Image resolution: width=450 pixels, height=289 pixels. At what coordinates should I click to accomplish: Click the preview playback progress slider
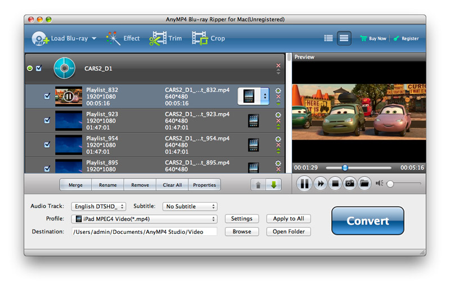358,168
